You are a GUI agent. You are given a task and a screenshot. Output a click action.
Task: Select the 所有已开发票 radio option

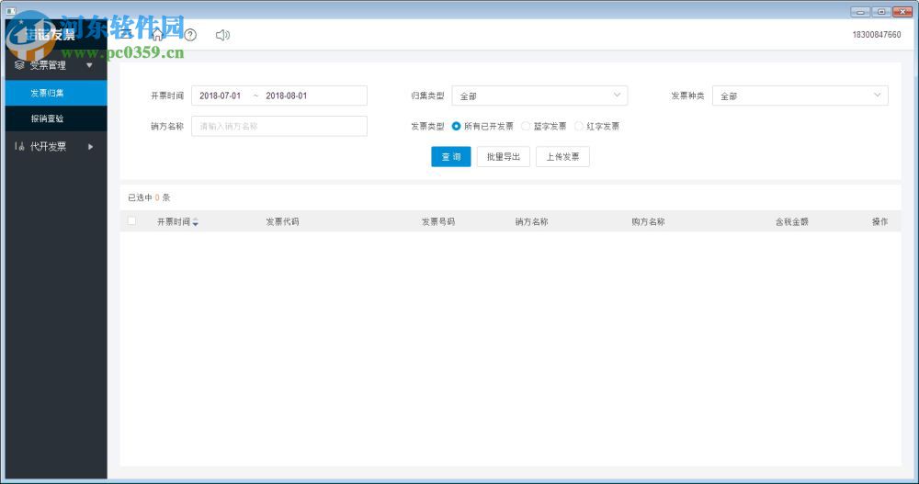(456, 126)
